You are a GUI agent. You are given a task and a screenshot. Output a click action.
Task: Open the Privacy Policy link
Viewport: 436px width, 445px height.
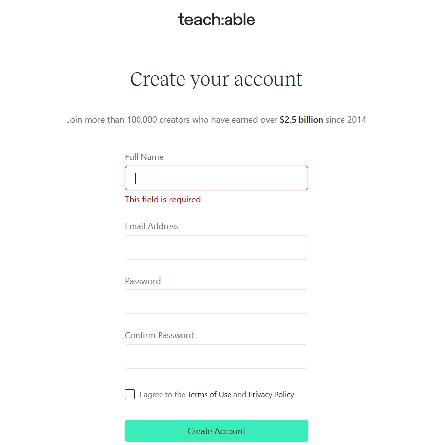click(x=271, y=394)
